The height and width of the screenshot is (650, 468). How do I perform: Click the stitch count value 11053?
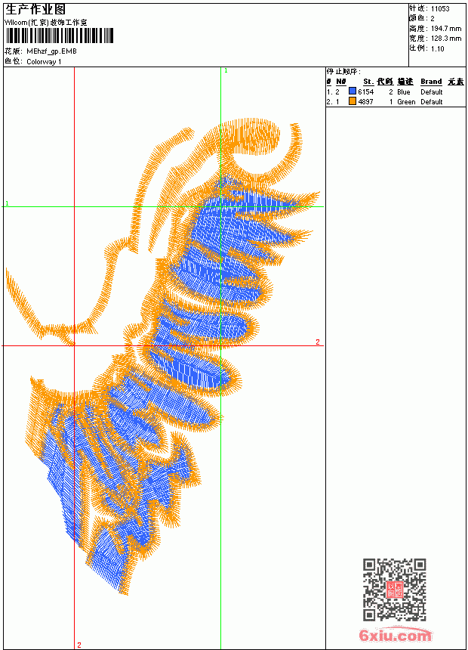tap(440, 9)
